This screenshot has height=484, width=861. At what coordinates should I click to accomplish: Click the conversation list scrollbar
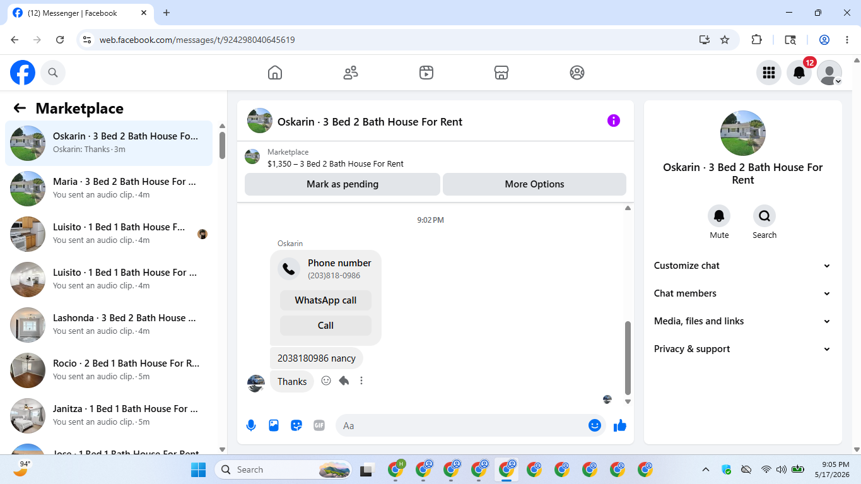point(222,145)
